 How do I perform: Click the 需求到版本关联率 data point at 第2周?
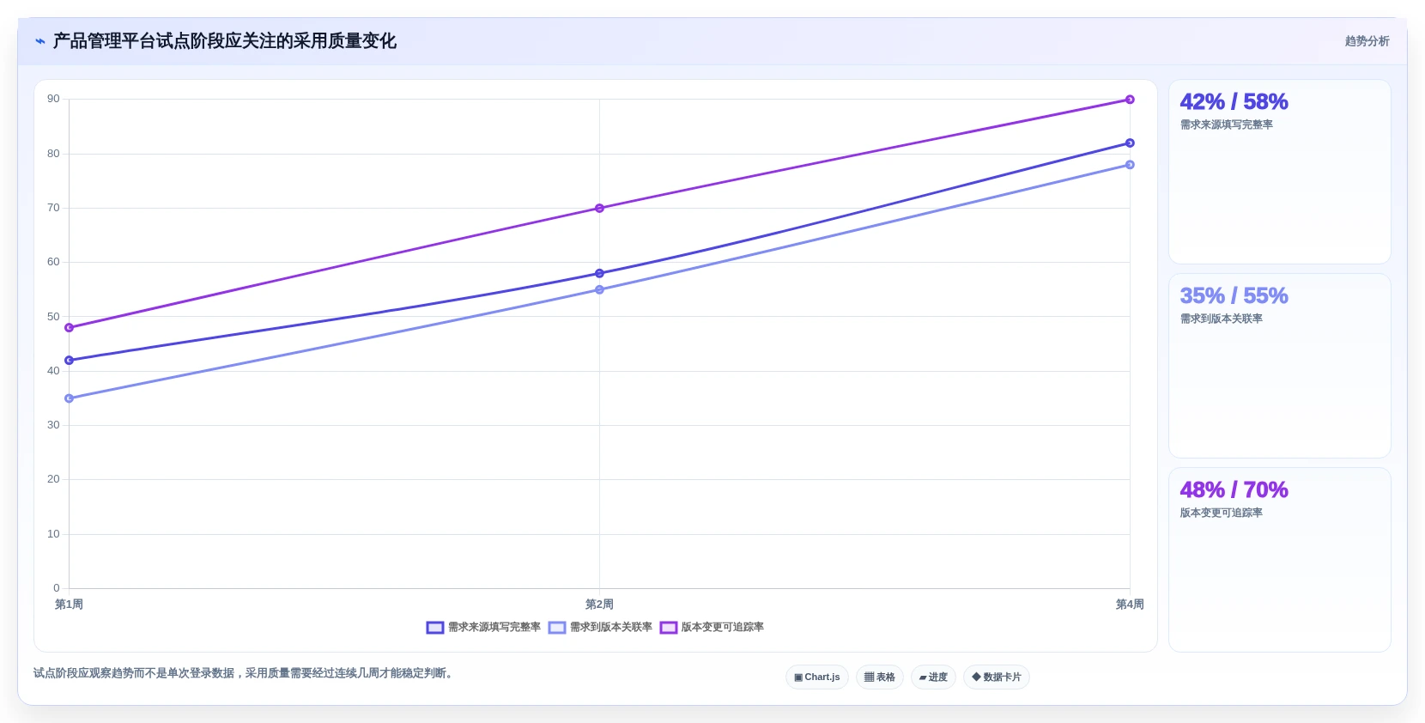pos(599,289)
